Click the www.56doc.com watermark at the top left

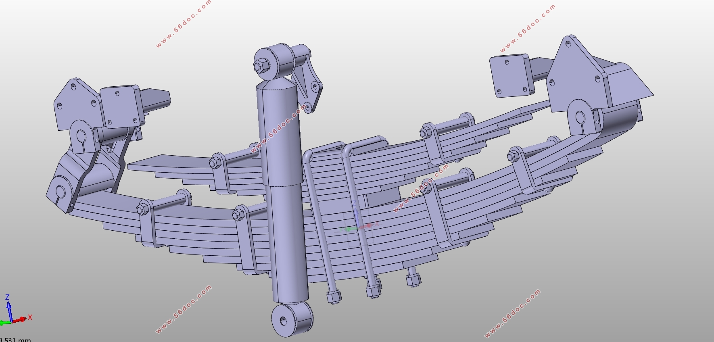[x=184, y=24]
